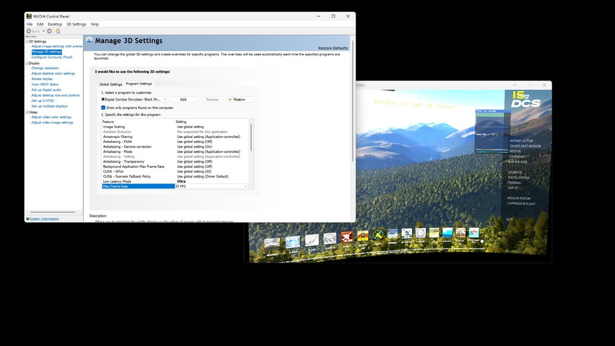Viewport: 615px width, 346px height.
Task: Open the Edit menu
Action: (40, 24)
